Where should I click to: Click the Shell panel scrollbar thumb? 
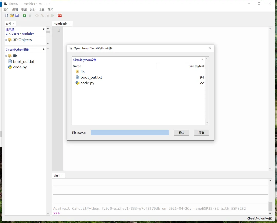point(270,206)
